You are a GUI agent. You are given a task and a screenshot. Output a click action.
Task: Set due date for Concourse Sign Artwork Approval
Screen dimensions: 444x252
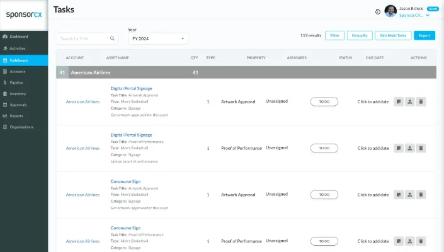tap(373, 195)
